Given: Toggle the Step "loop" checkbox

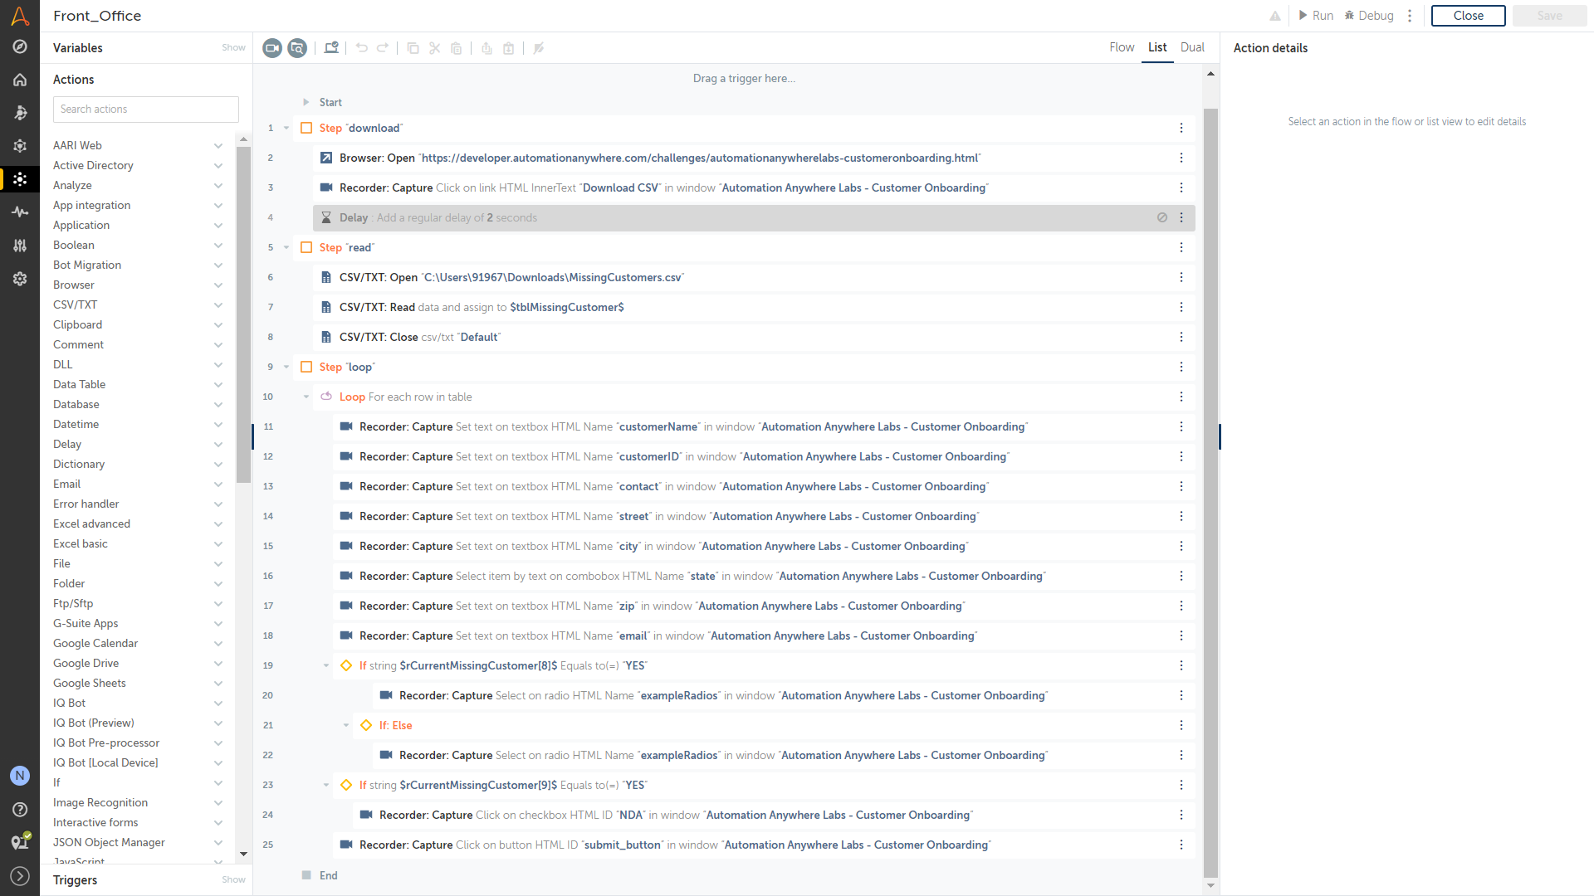Looking at the screenshot, I should (x=306, y=367).
